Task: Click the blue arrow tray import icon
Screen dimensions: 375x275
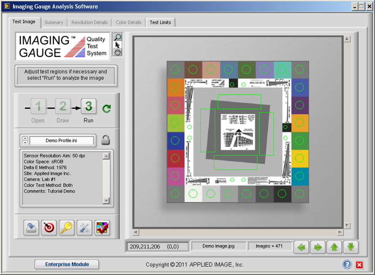Action: click(31, 227)
